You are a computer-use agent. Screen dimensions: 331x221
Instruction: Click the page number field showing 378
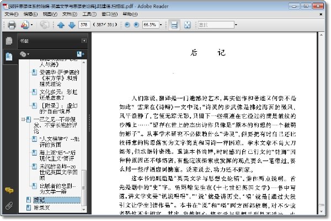84,25
